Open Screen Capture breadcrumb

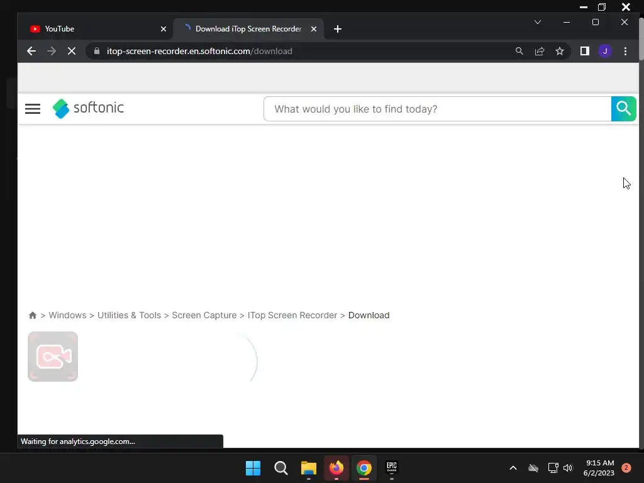pyautogui.click(x=204, y=315)
